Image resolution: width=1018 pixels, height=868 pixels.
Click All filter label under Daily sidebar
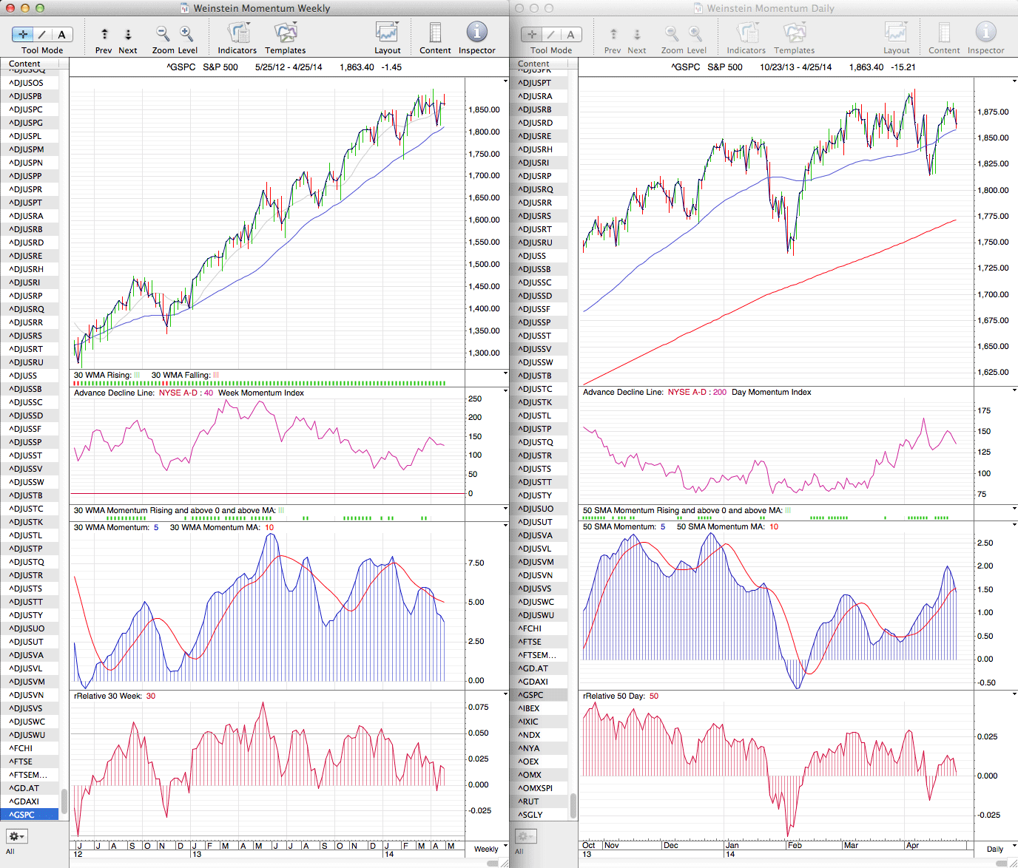[x=519, y=852]
